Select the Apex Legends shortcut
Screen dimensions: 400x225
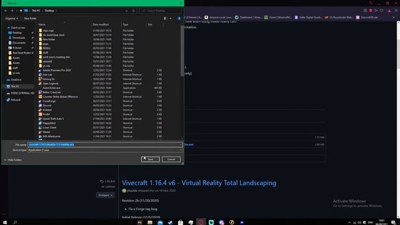click(x=50, y=83)
